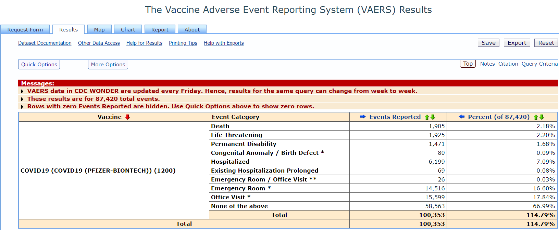Open Help with Exports link

coord(224,43)
